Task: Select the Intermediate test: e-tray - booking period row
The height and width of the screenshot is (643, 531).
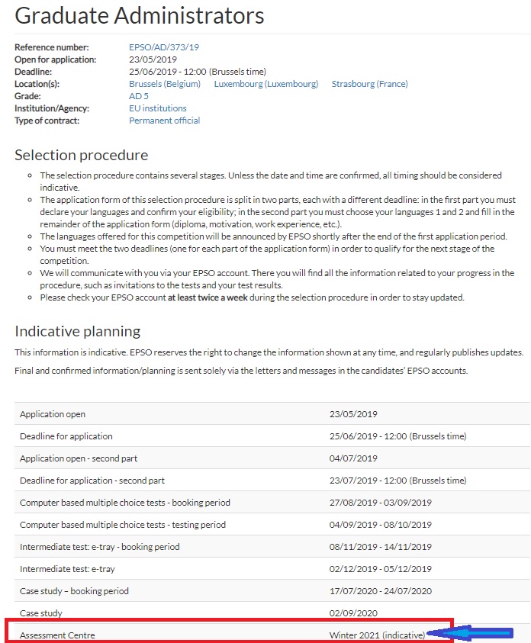Action: [99, 547]
